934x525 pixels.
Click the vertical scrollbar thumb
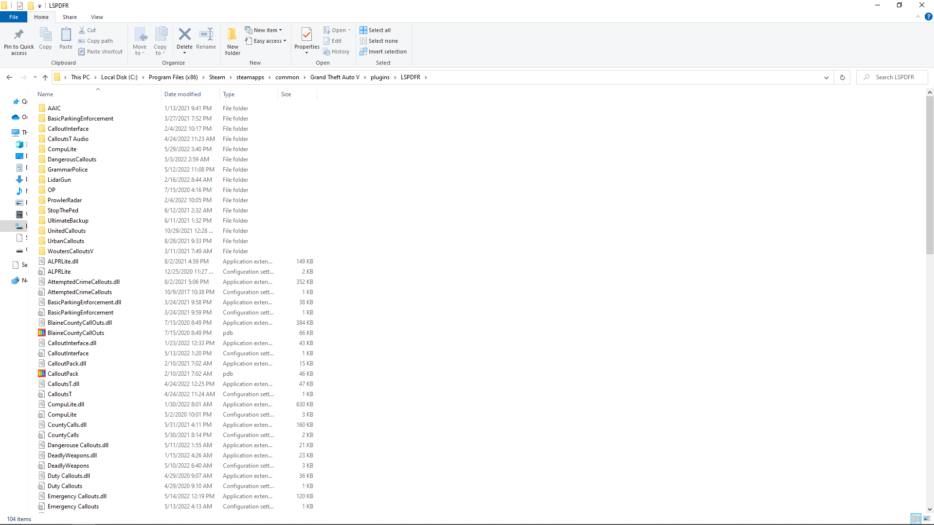930,175
